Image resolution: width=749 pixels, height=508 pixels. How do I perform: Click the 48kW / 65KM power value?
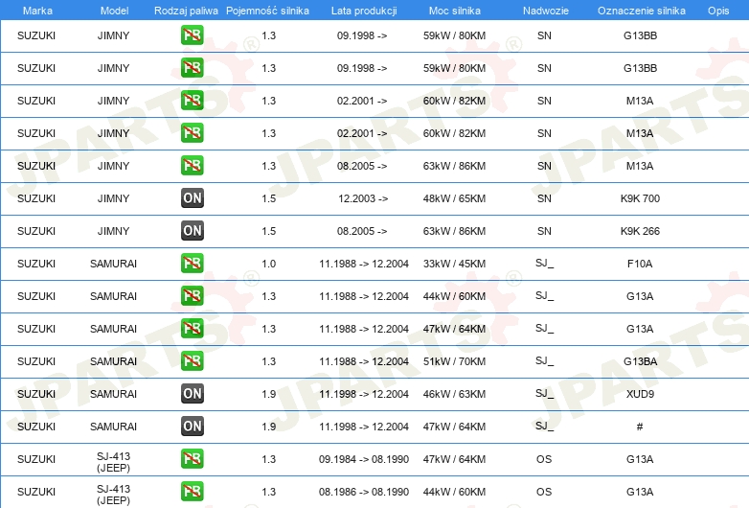point(454,198)
